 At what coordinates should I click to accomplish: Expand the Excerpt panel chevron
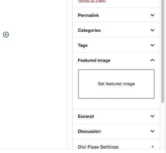pyautogui.click(x=152, y=116)
